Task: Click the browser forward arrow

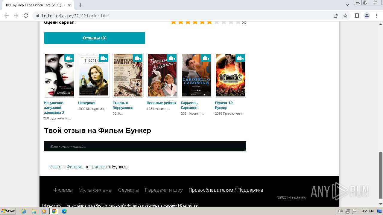Action: click(16, 16)
